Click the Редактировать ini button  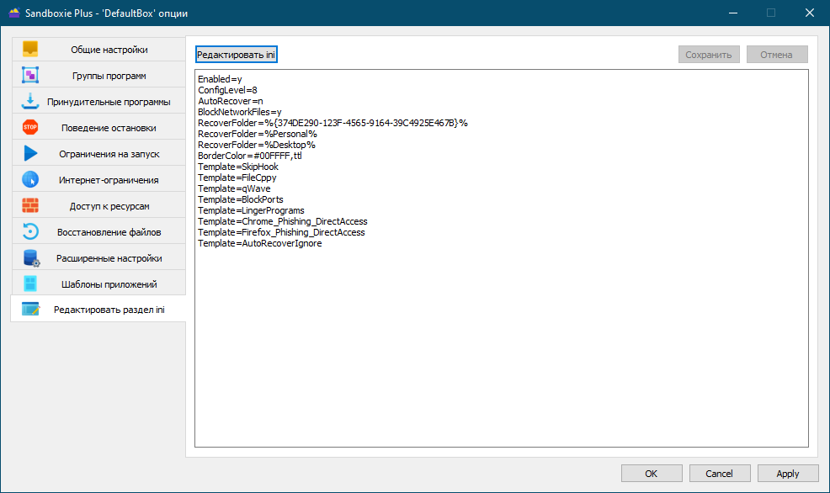coord(236,55)
